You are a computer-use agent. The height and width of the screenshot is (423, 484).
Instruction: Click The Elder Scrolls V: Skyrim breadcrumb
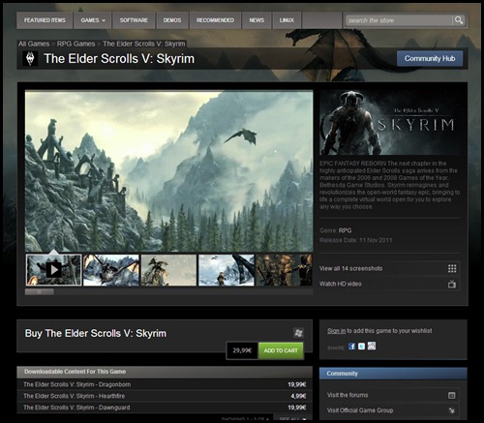tap(144, 44)
